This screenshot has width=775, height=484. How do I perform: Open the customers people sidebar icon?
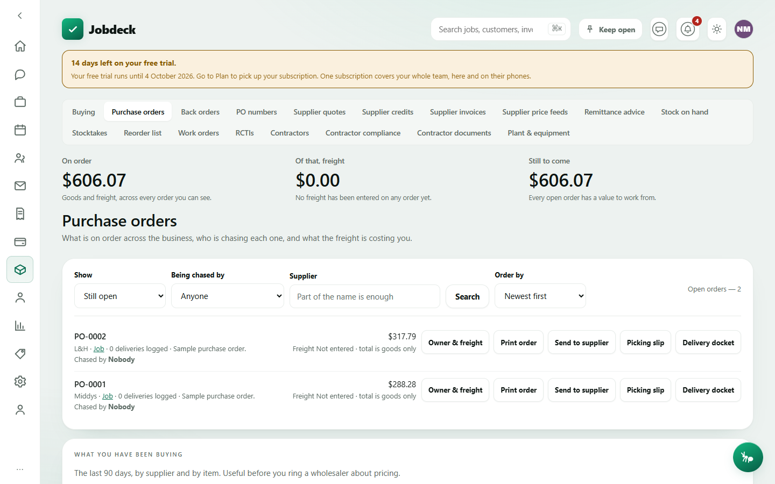pos(20,158)
